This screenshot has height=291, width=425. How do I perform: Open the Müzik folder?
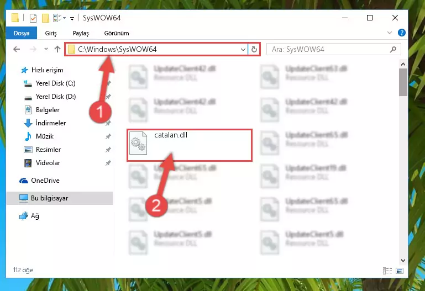coord(45,136)
